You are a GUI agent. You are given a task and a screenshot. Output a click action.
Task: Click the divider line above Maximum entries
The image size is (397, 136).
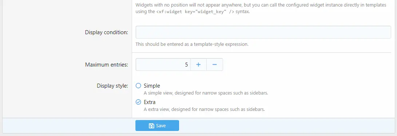(262, 53)
